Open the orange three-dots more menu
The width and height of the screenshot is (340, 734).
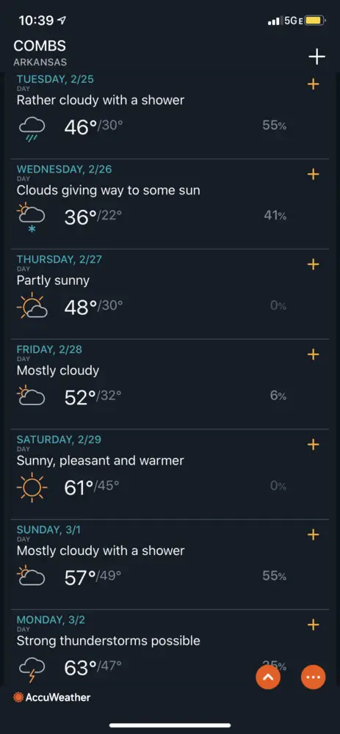pyautogui.click(x=313, y=677)
